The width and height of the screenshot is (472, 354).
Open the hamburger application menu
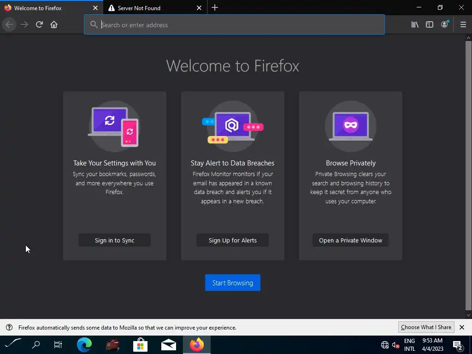point(463,25)
